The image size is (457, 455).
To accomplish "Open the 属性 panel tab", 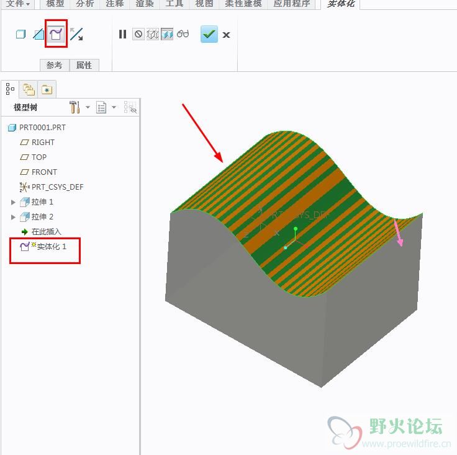I will 84,65.
